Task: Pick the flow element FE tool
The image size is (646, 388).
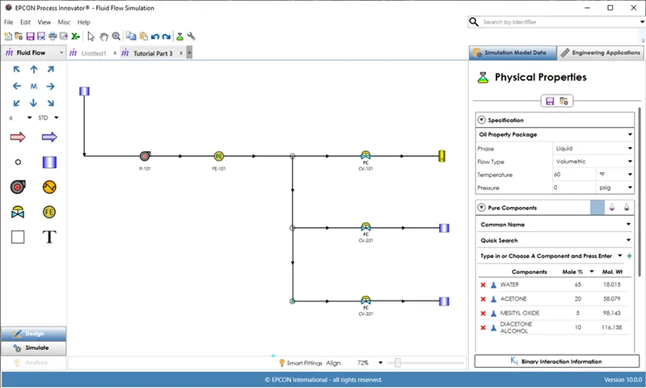Action: point(49,212)
